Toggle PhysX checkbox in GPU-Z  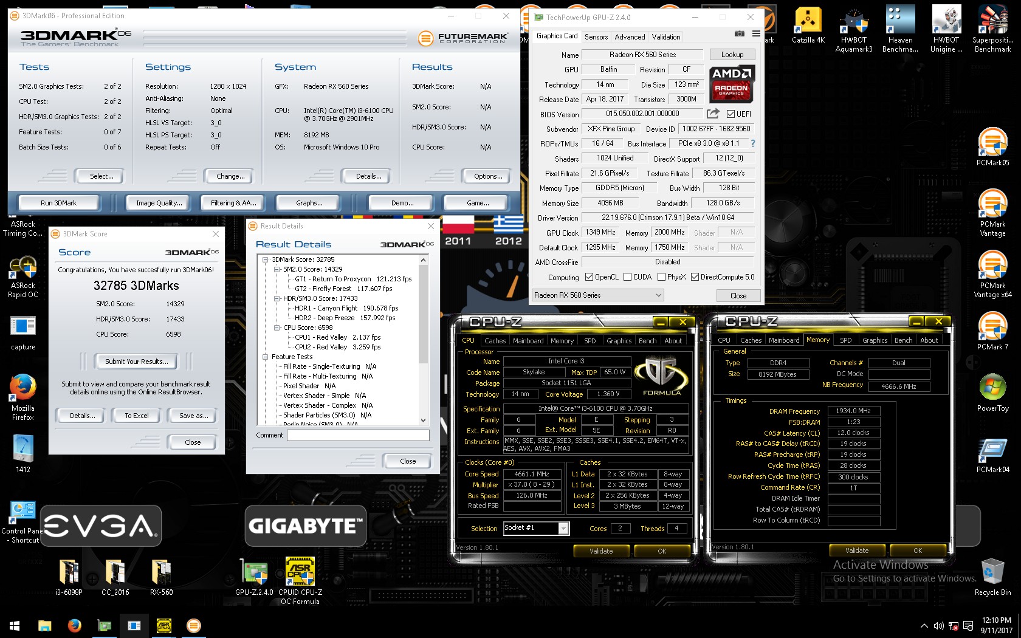pyautogui.click(x=661, y=277)
